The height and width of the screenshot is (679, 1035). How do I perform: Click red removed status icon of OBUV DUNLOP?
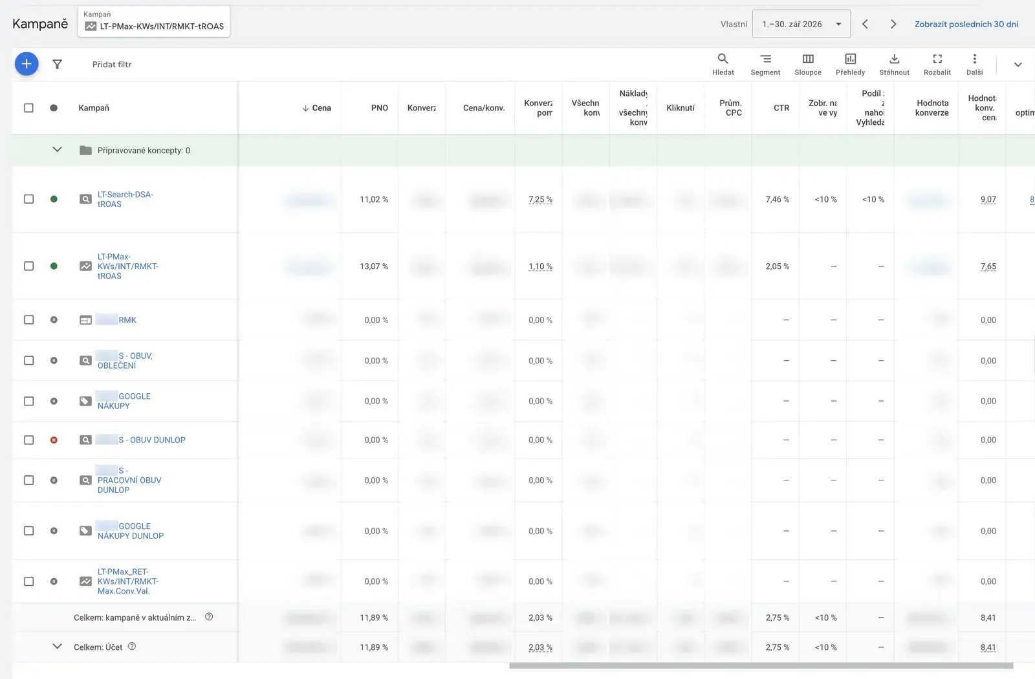coord(54,440)
